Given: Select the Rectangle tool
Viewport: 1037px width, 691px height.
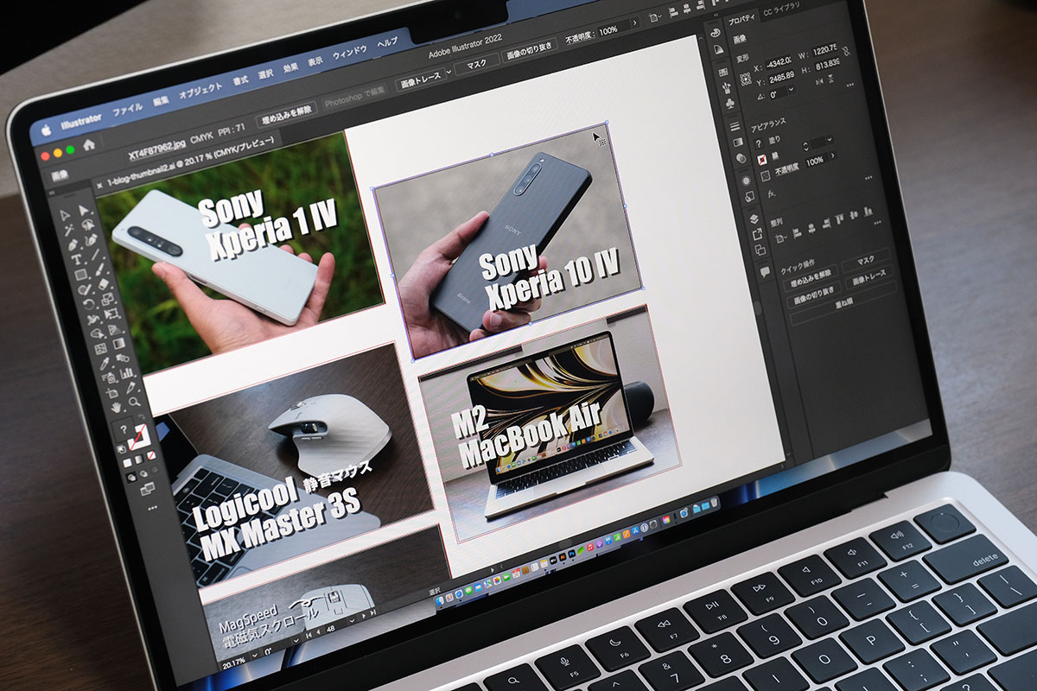Looking at the screenshot, I should click(80, 275).
